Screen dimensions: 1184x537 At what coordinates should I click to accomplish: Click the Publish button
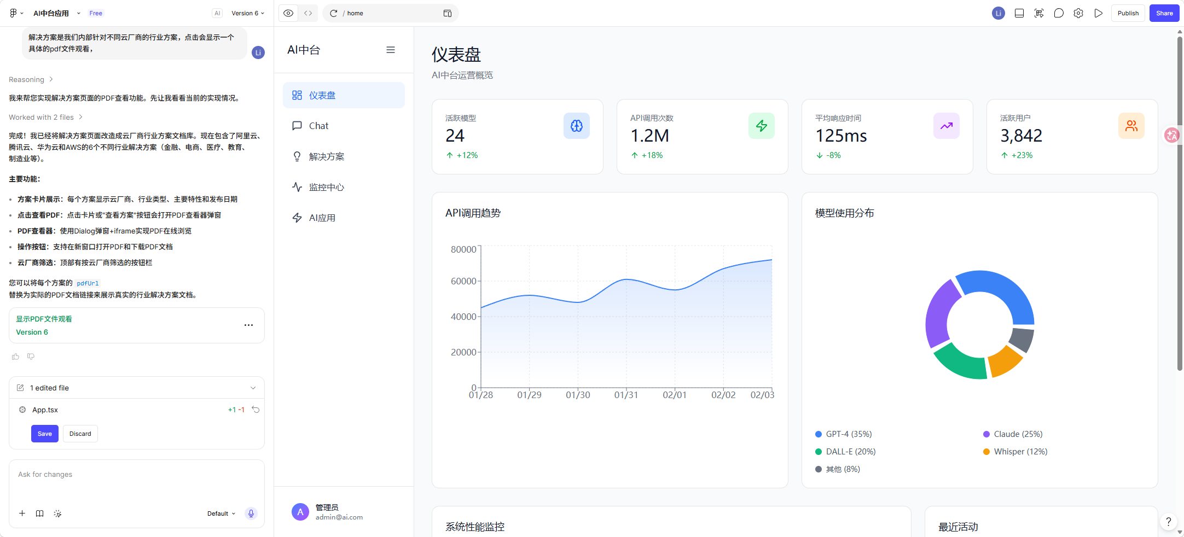1128,13
